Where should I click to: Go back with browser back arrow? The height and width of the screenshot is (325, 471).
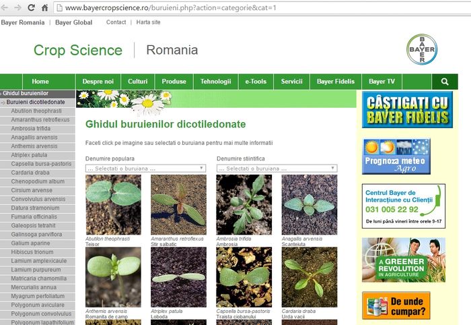(5, 7)
